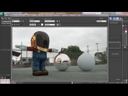Open the RGB Alpha channel dropdown
Viewport: 128px width, 96px height.
point(50,25)
